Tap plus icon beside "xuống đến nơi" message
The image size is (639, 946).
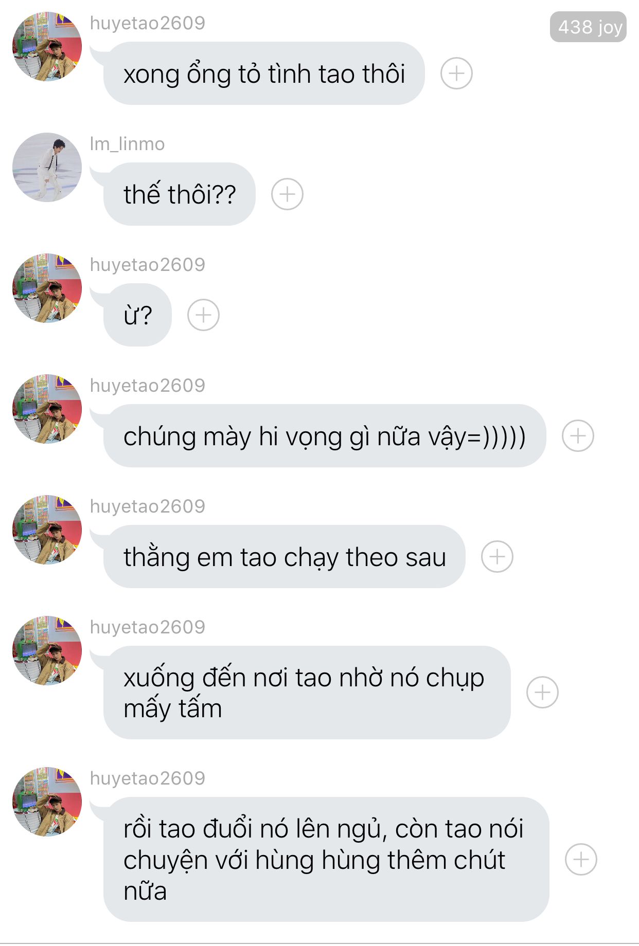point(542,693)
